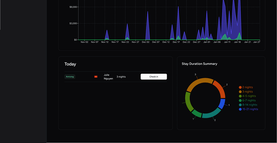277x143 pixels.
Task: Click the teal dot for 8-14 nights legend
Action: pyautogui.click(x=240, y=105)
